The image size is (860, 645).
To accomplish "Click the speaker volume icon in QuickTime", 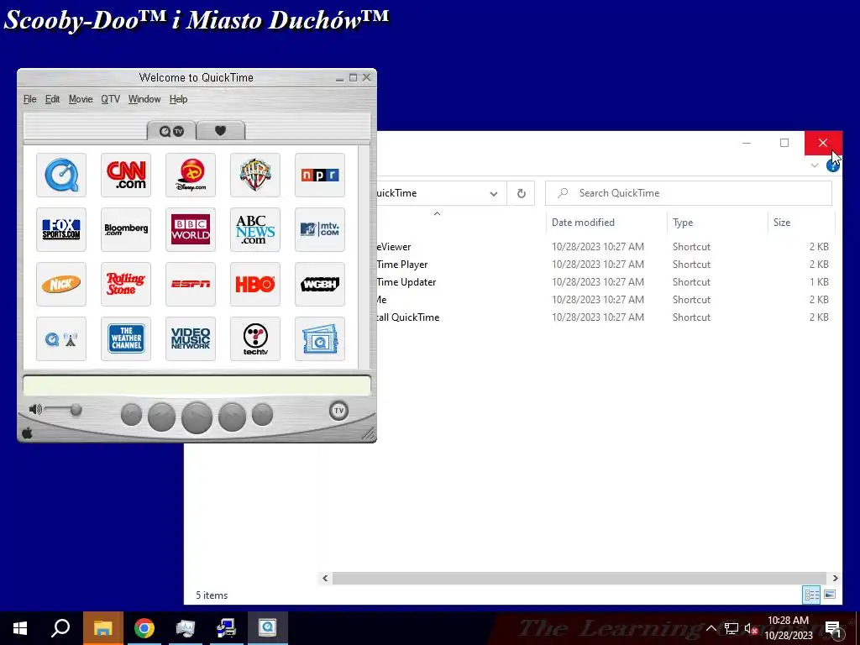I will coord(35,409).
